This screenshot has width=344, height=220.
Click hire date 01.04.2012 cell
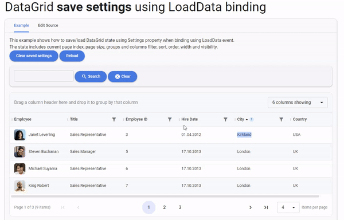point(191,135)
